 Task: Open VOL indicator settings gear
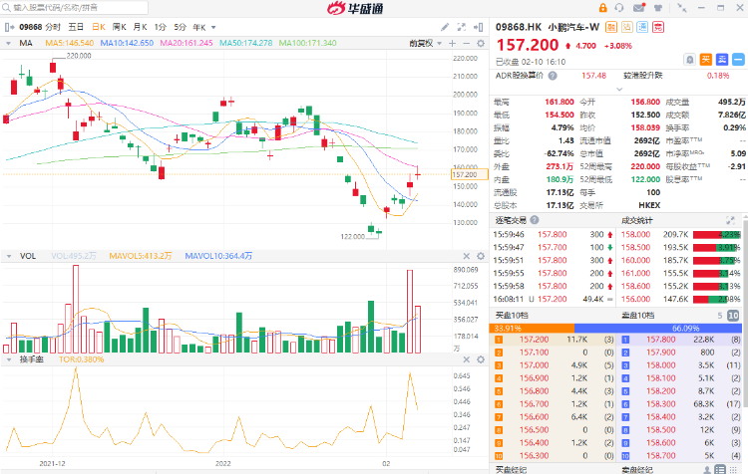point(481,256)
